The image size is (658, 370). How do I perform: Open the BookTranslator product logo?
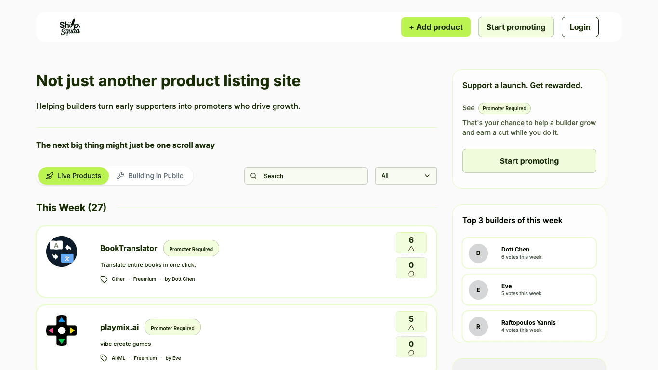pos(62,251)
